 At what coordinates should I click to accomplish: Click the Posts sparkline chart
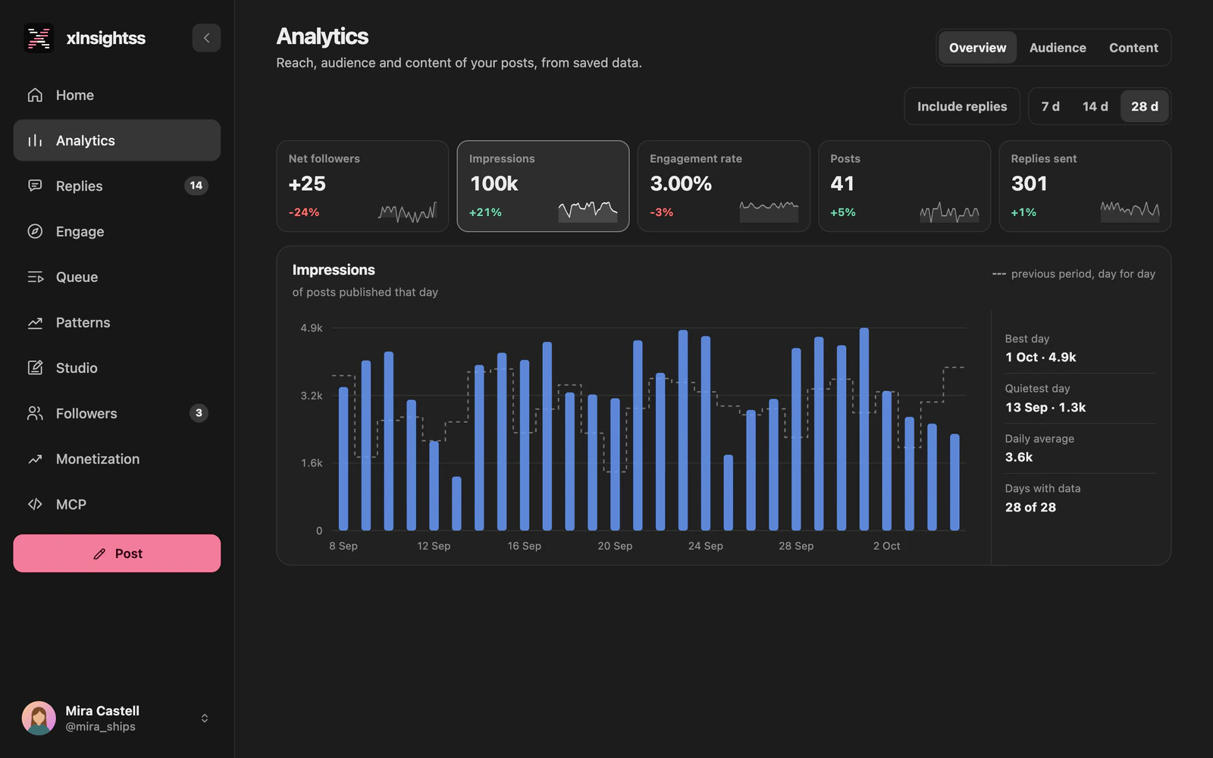point(949,211)
